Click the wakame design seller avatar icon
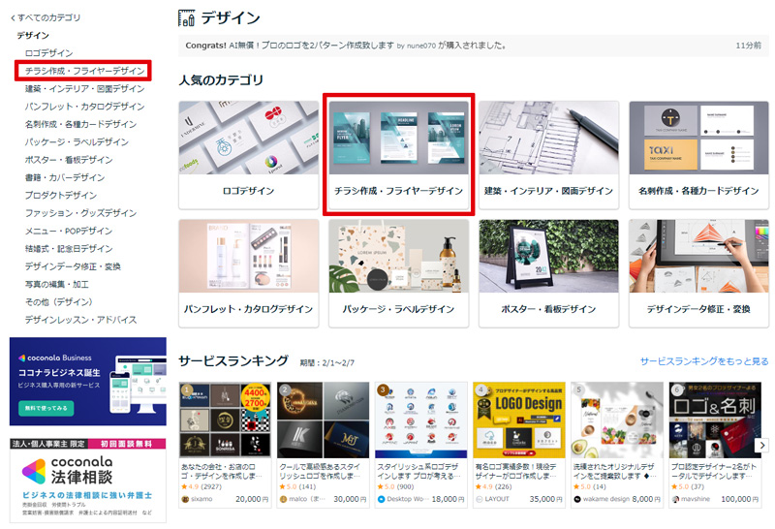The height and width of the screenshot is (529, 775). click(577, 499)
